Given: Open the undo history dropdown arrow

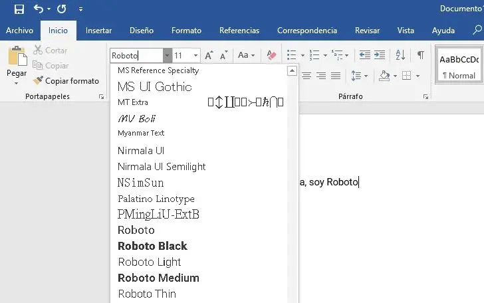Looking at the screenshot, I should (49, 9).
